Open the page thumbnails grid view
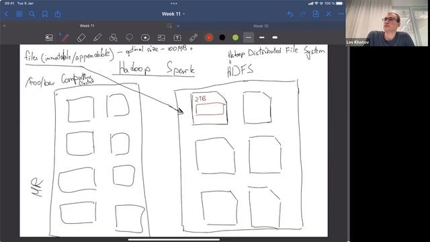Viewport: 430px width, 242px height. [x=19, y=13]
